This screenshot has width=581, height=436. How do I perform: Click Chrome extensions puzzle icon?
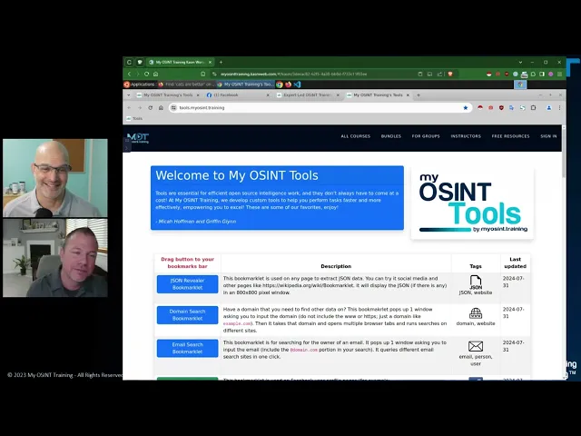click(533, 108)
